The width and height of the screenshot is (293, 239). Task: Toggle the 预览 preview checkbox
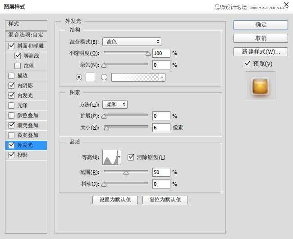point(247,64)
